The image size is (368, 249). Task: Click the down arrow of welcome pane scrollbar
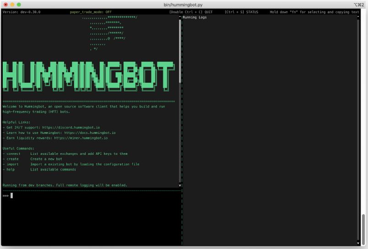coord(180,185)
